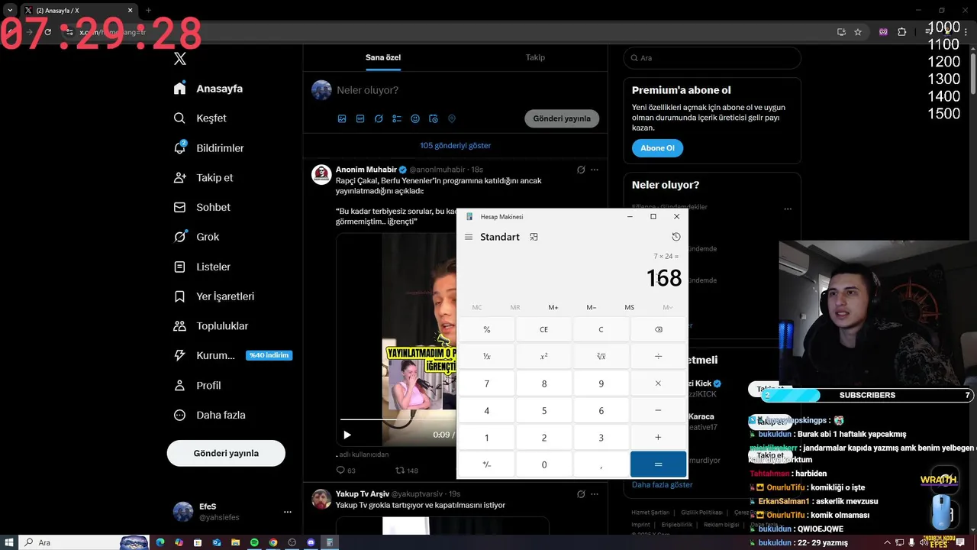
Task: Click the M+ memory add button
Action: pyautogui.click(x=553, y=307)
